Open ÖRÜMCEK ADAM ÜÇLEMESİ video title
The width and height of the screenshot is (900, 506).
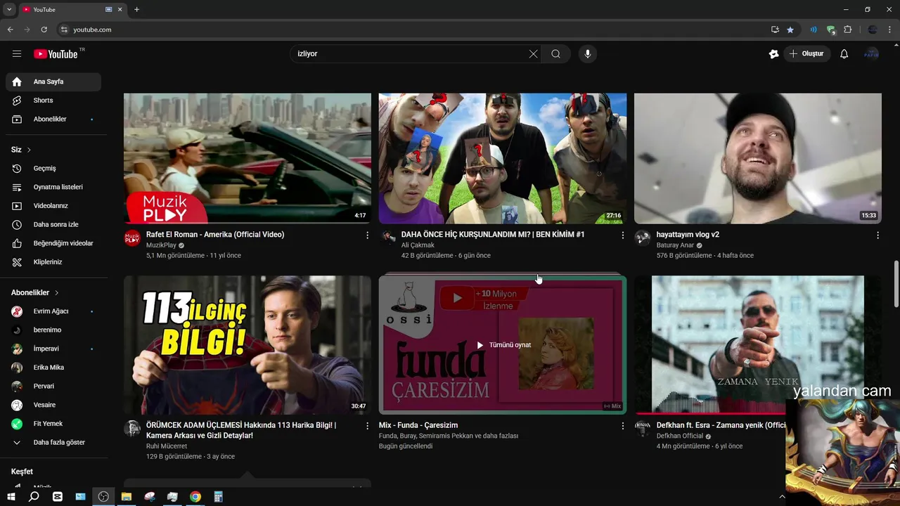coord(241,430)
